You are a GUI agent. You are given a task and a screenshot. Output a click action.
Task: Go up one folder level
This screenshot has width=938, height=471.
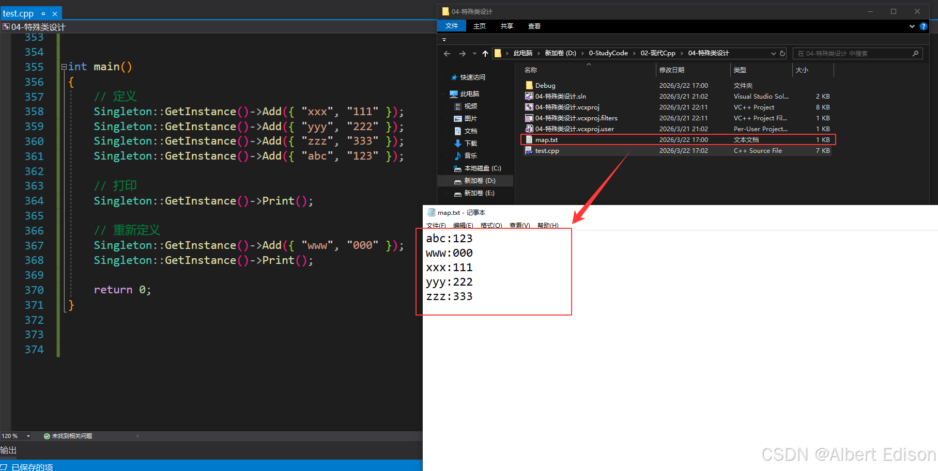(x=485, y=53)
